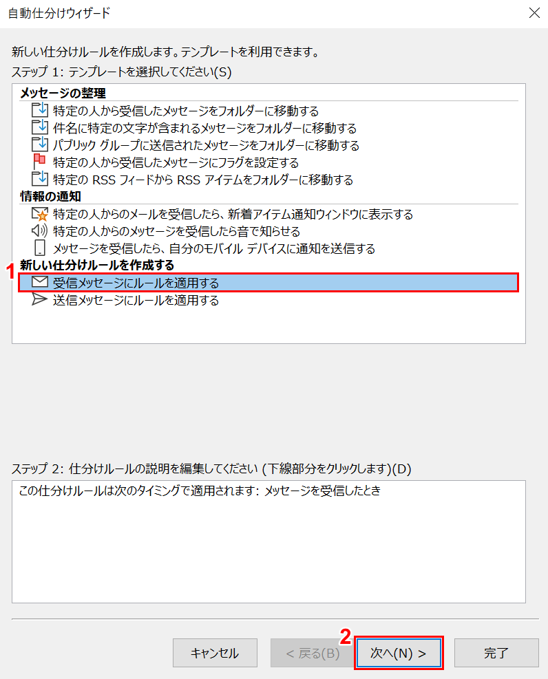The width and height of the screenshot is (548, 679).
Task: Click the folder icon beside RSS フィード template
Action: (40, 179)
